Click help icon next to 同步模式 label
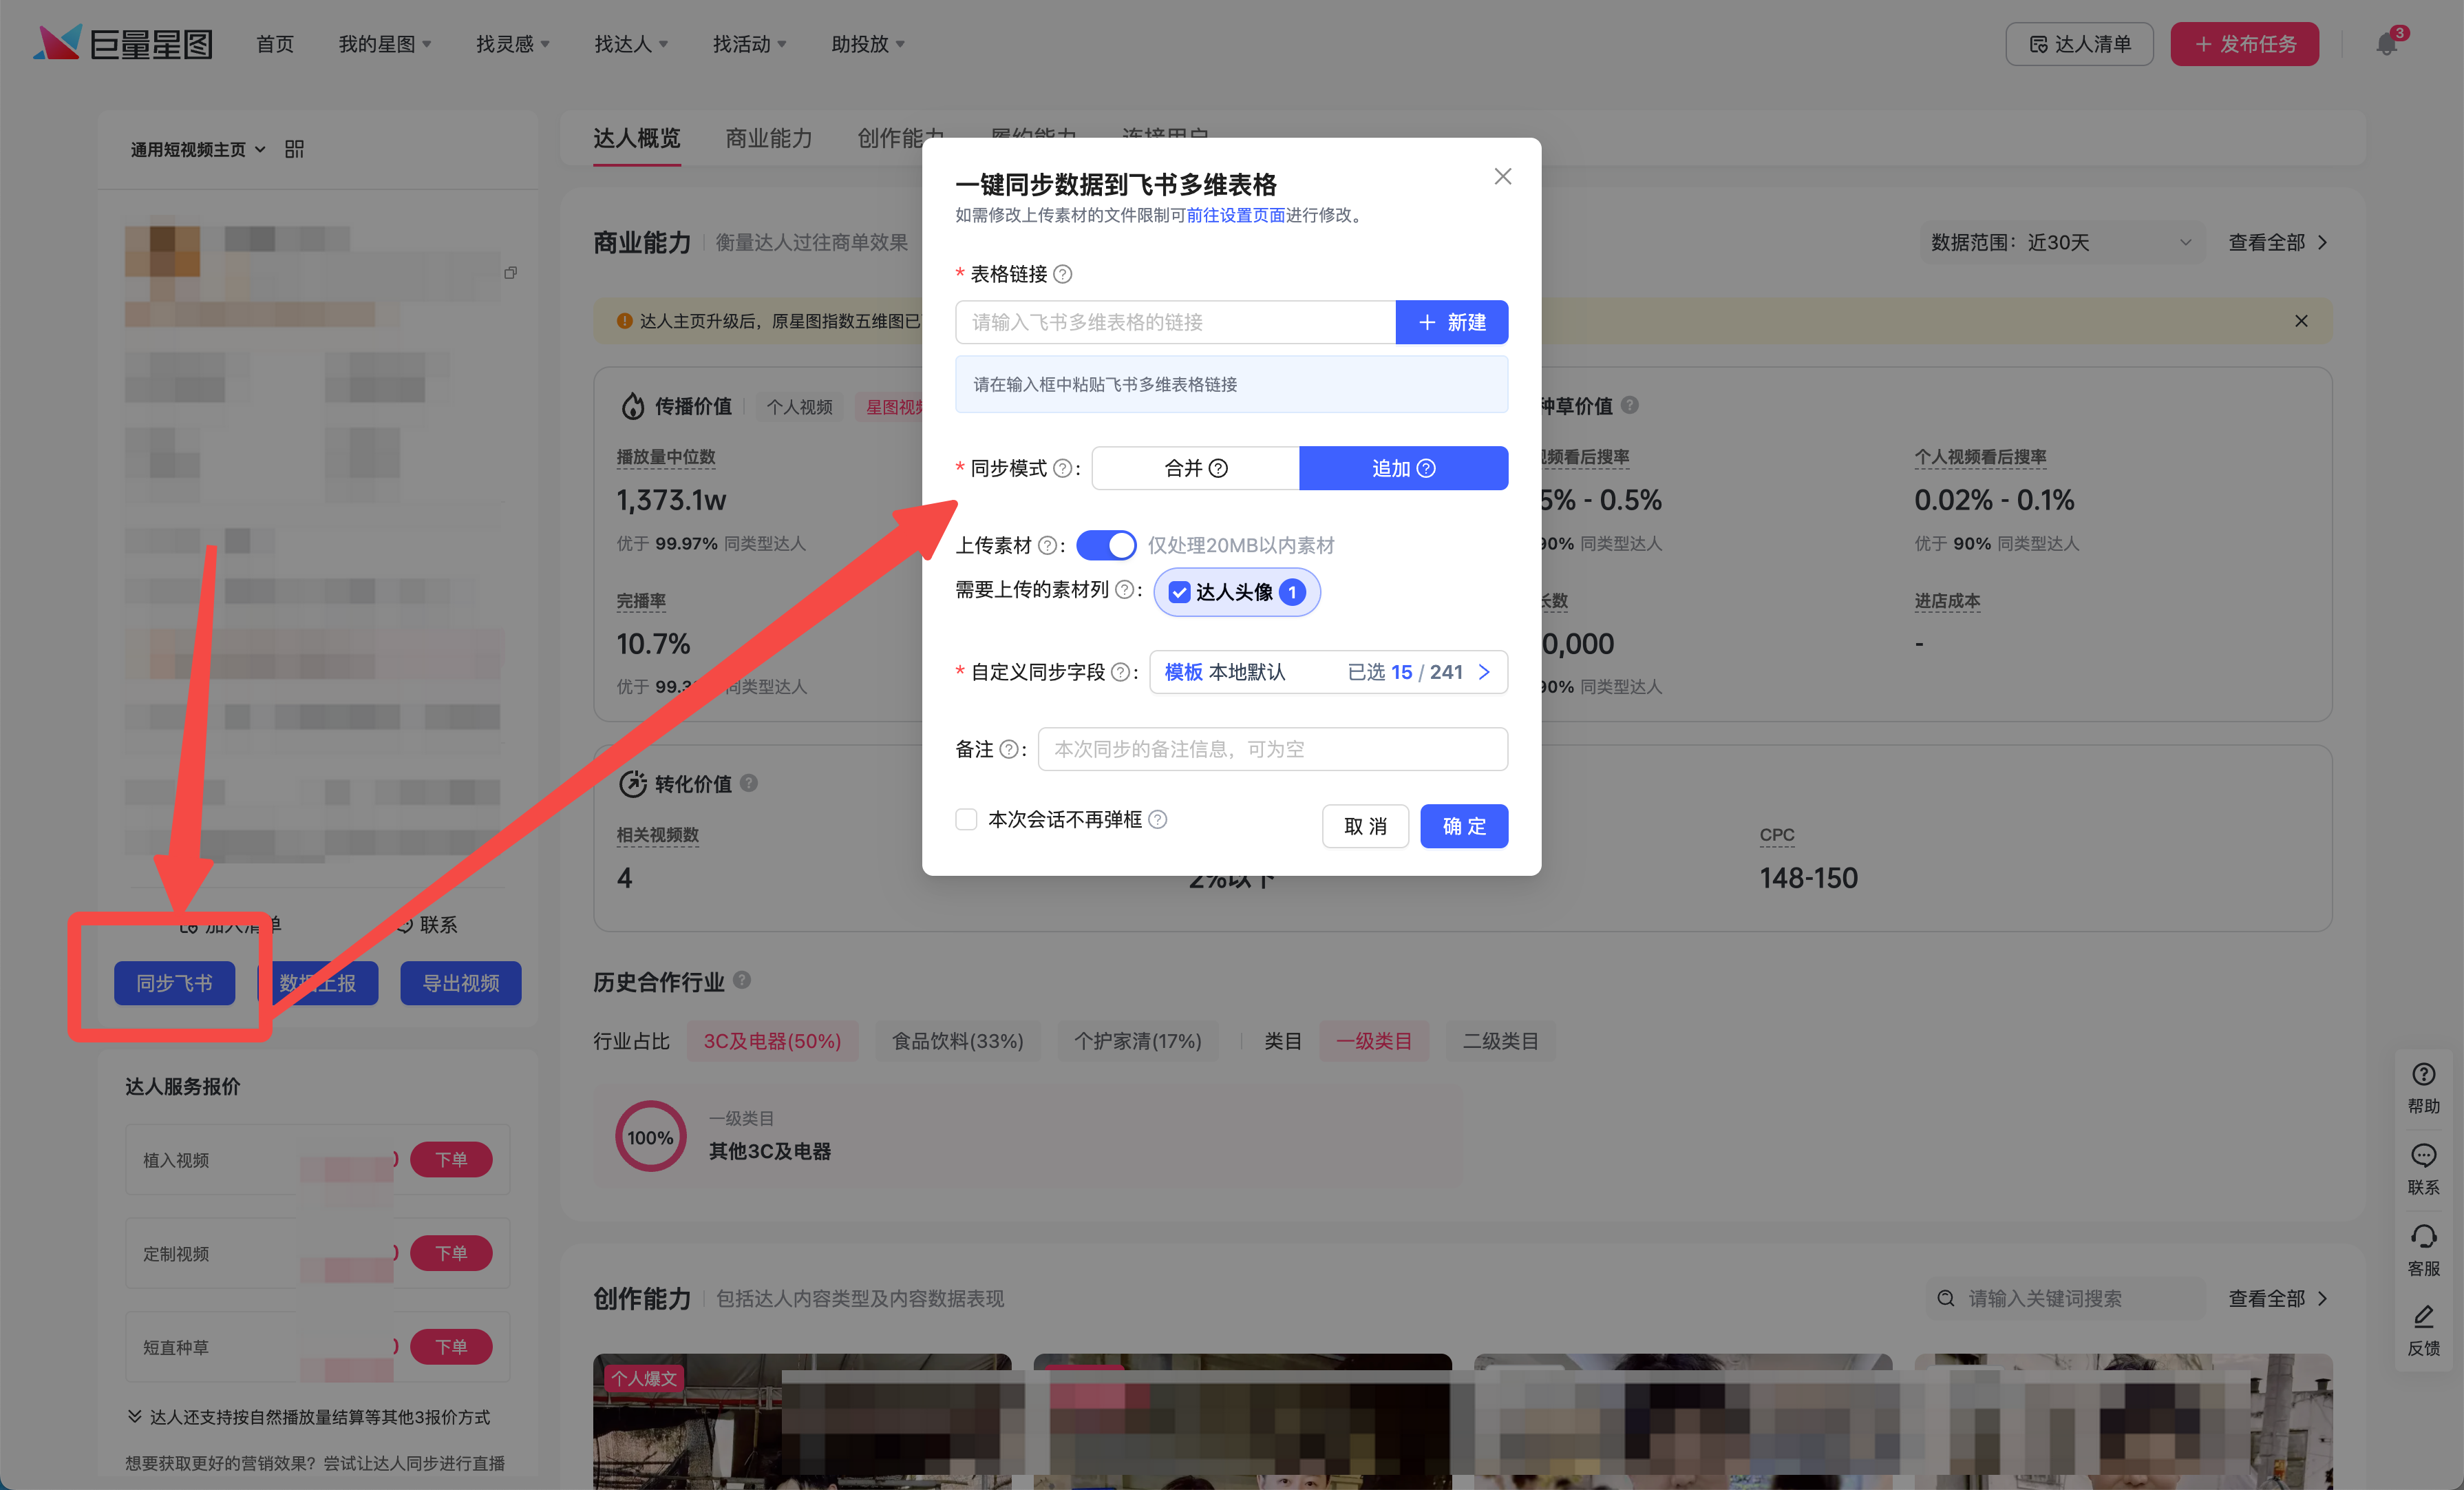This screenshot has width=2464, height=1490. pos(1063,468)
